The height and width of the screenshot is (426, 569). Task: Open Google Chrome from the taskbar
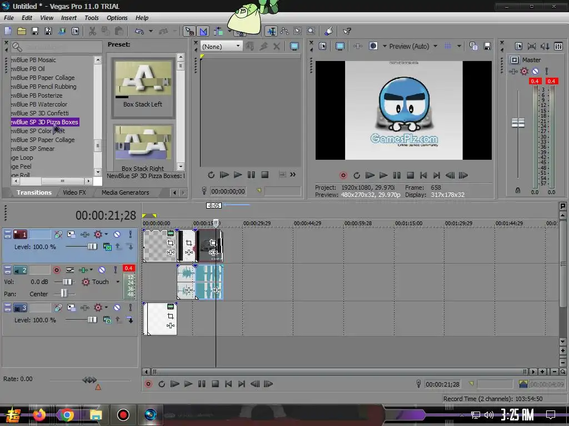[x=67, y=414]
